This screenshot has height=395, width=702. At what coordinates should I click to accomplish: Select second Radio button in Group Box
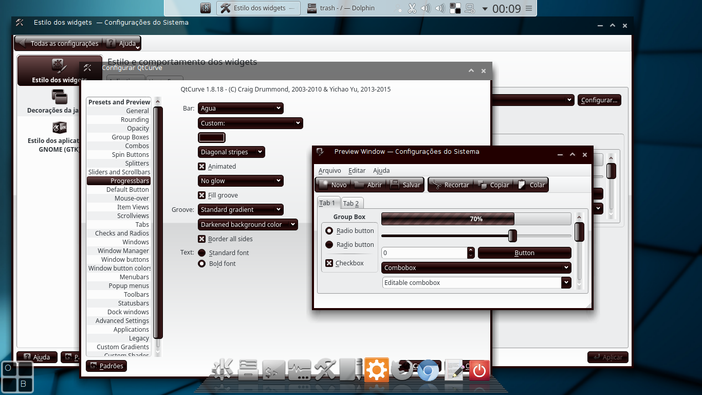click(x=329, y=244)
